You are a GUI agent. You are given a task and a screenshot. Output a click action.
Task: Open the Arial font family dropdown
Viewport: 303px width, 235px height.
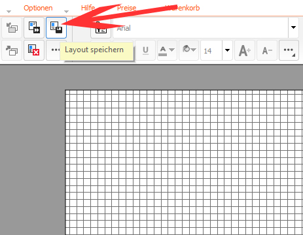tap(293, 27)
